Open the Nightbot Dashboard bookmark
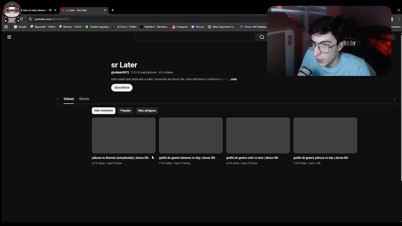 [154, 27]
